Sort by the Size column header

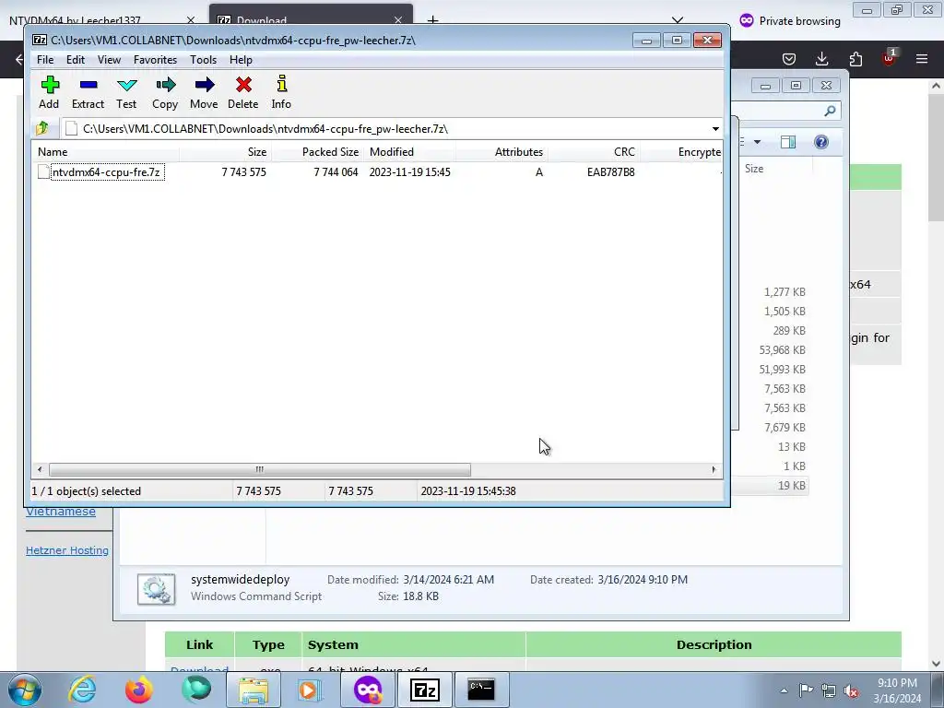(x=226, y=152)
